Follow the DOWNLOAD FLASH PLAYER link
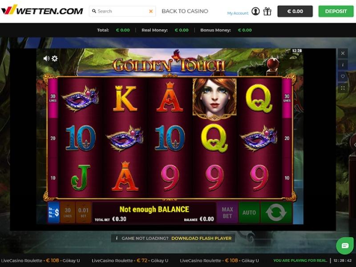 point(202,238)
